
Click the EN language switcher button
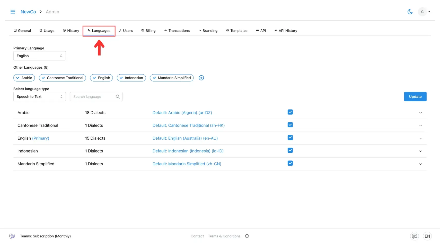point(427,236)
